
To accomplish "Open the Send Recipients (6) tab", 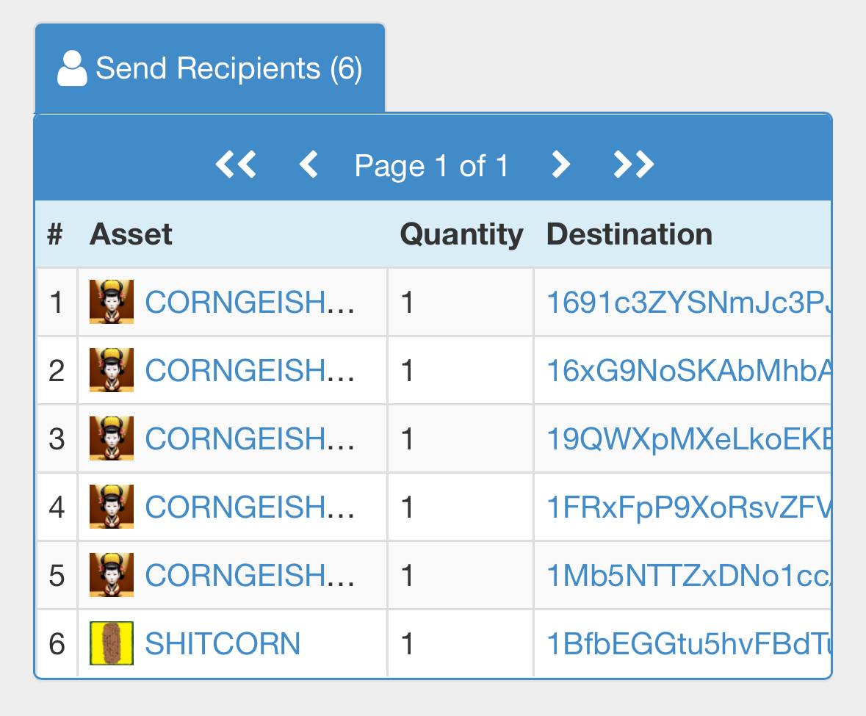I will (210, 68).
